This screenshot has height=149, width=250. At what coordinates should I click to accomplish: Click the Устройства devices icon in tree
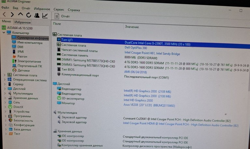pos(10,111)
